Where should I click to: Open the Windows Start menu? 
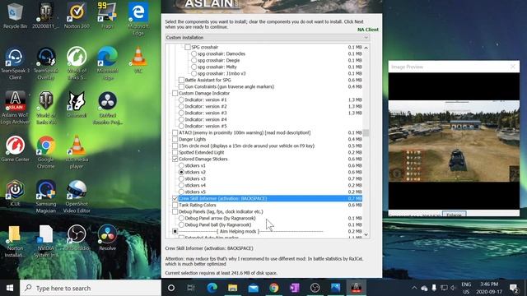pos(10,288)
